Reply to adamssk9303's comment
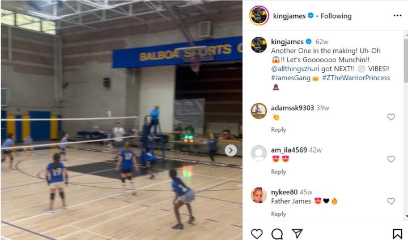408x240 pixels. [x=278, y=129]
